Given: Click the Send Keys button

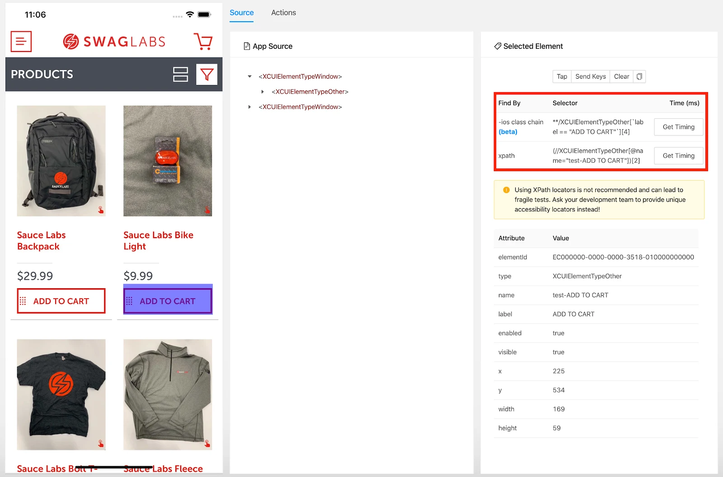Looking at the screenshot, I should tap(591, 76).
